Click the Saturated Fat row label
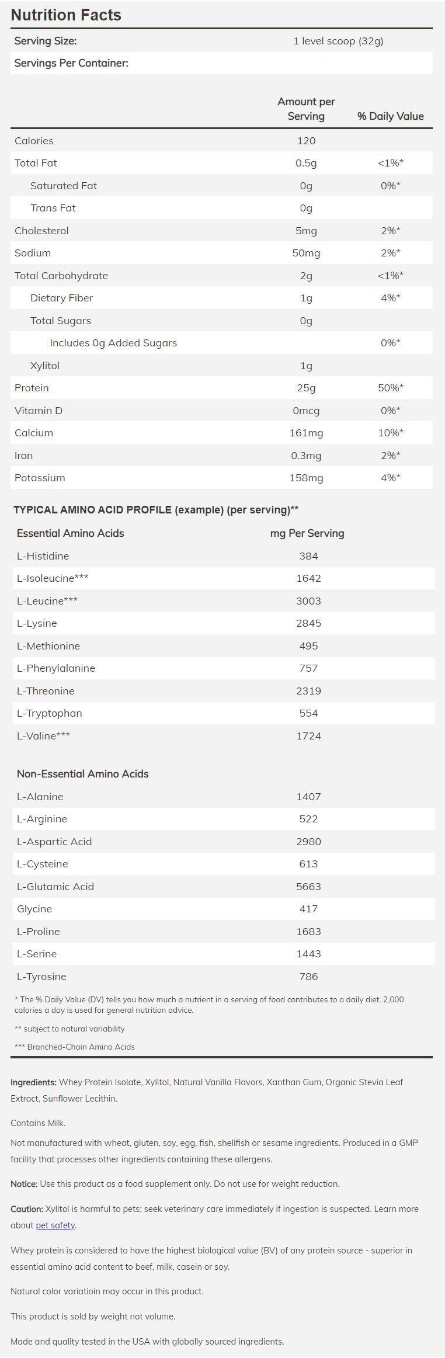Screen dimensions: 445x1358 tap(63, 186)
